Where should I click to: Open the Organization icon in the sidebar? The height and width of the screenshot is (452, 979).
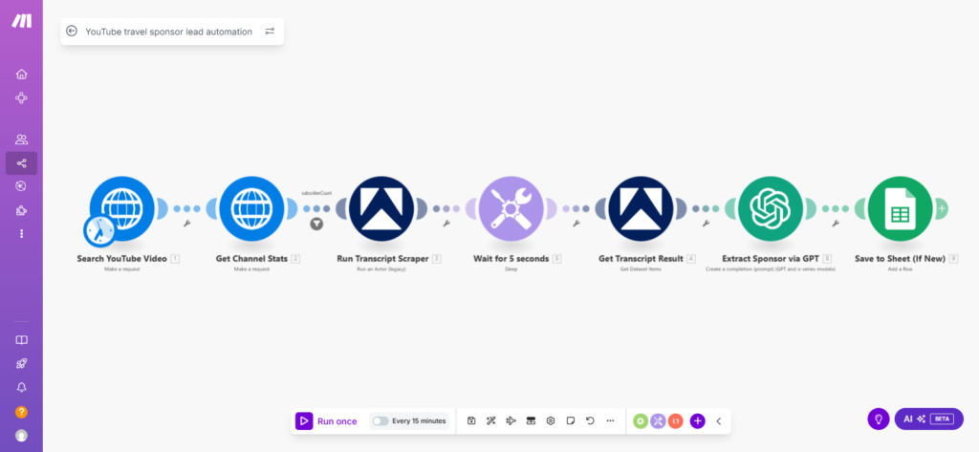point(21,98)
